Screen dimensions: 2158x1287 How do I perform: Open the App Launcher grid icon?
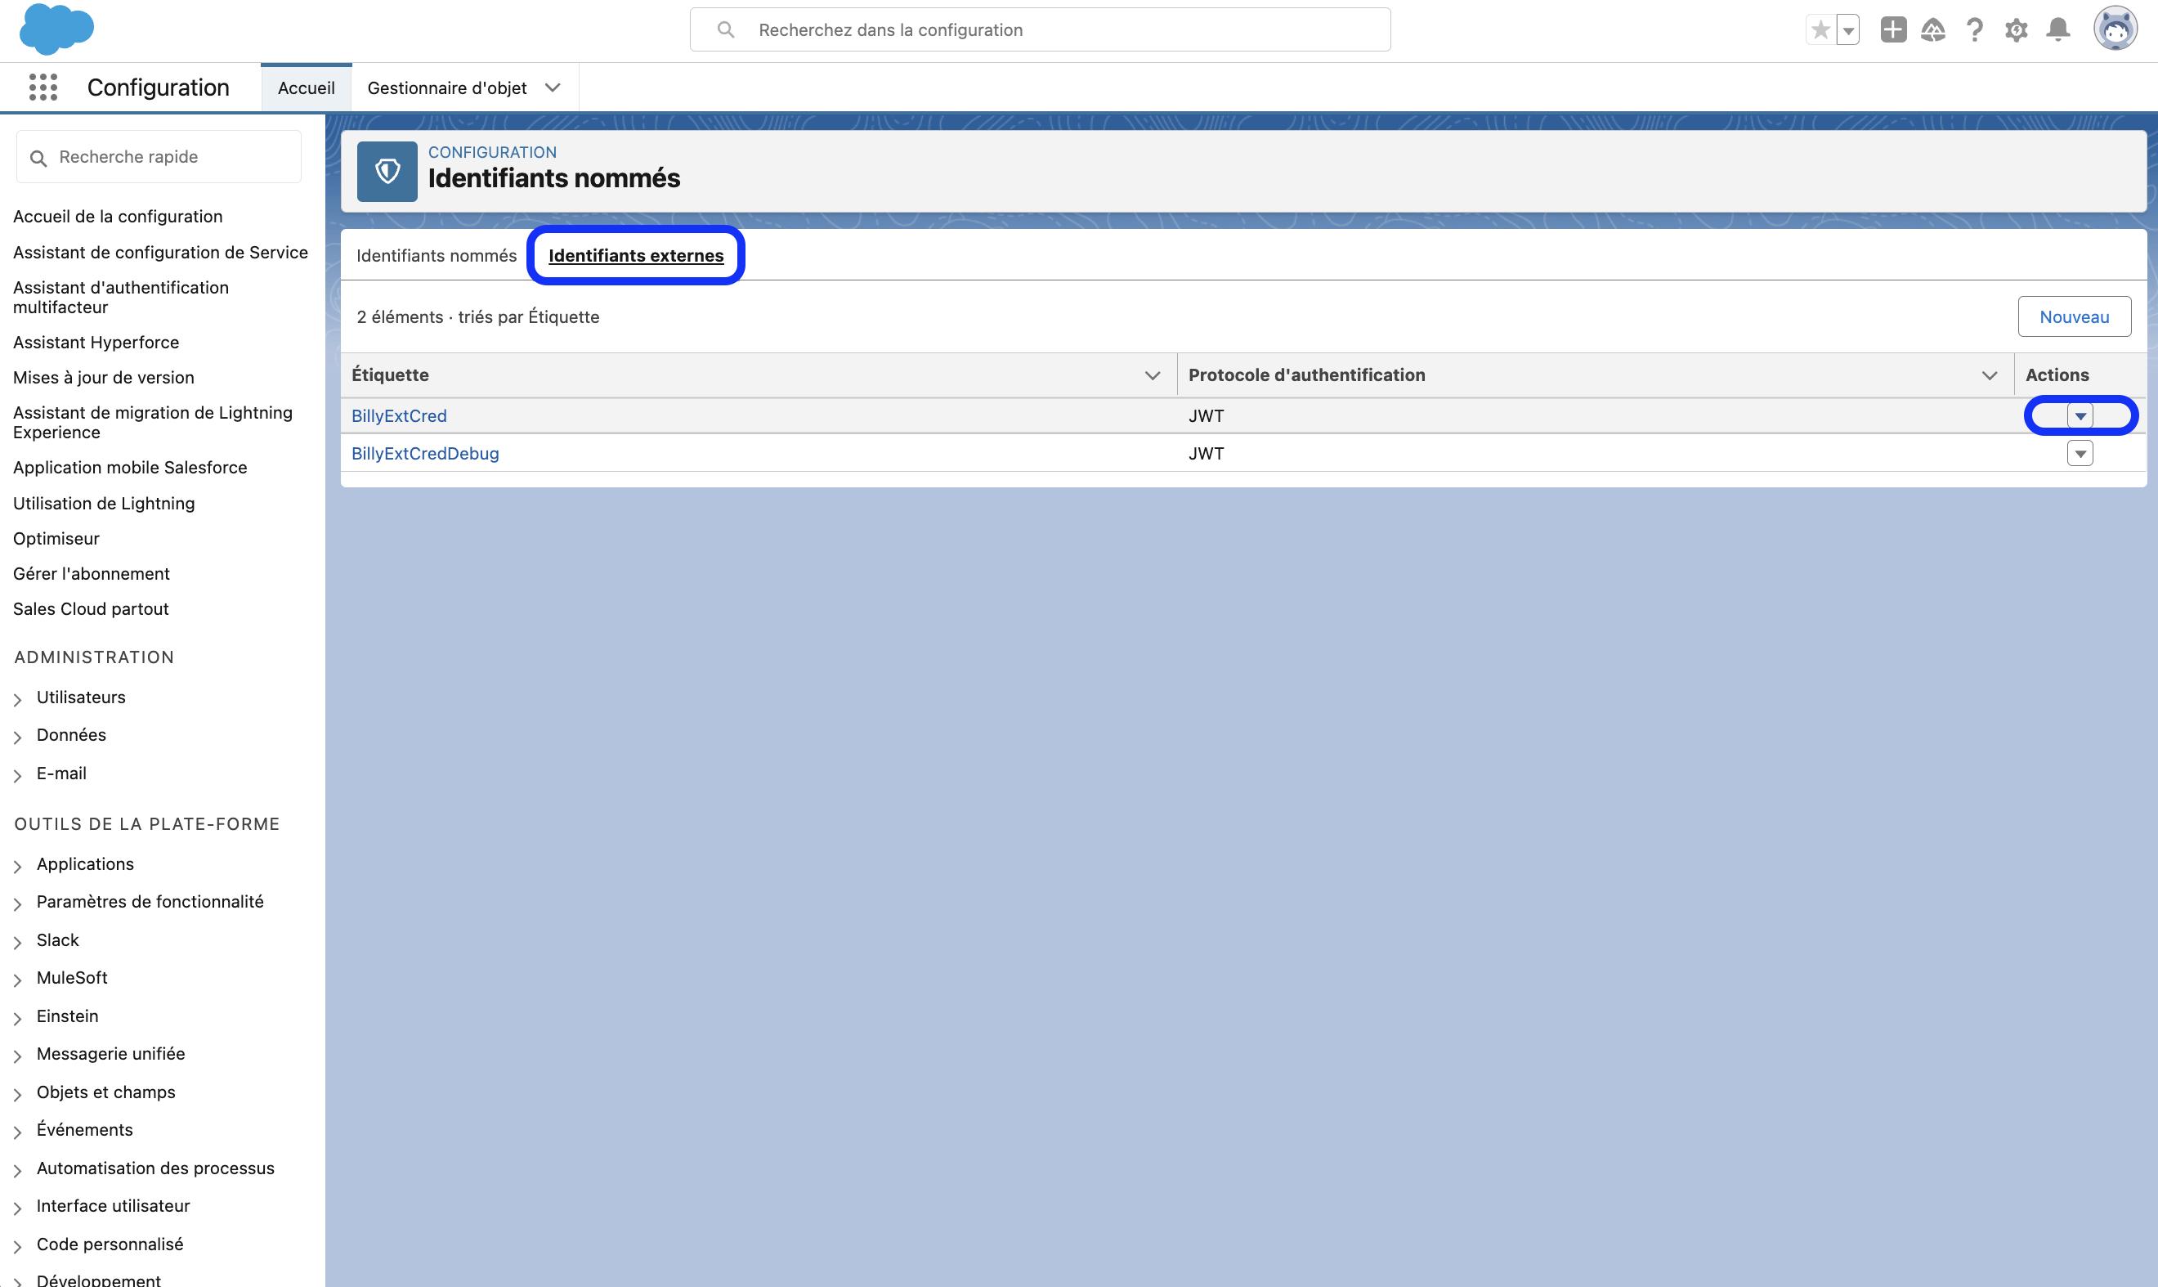(x=43, y=87)
